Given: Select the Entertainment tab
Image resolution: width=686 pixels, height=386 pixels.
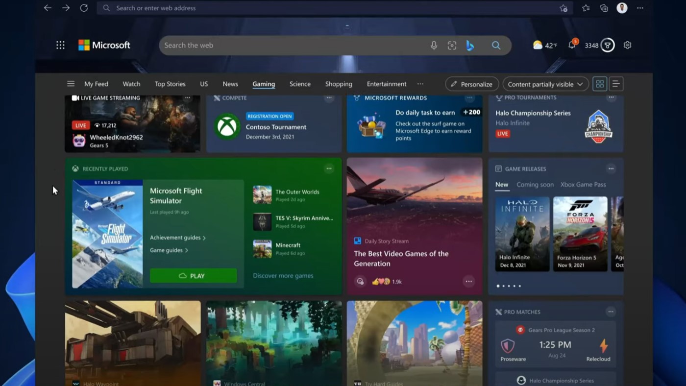Looking at the screenshot, I should 387,84.
